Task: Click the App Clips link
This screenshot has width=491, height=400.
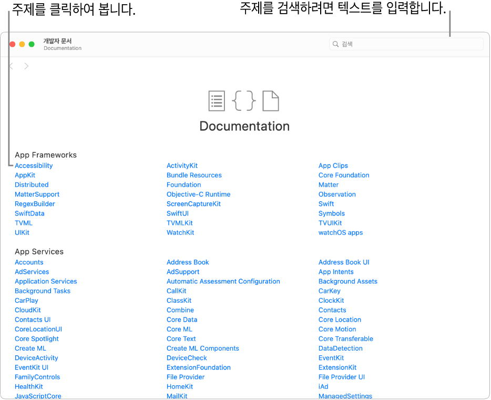Action: coord(333,166)
